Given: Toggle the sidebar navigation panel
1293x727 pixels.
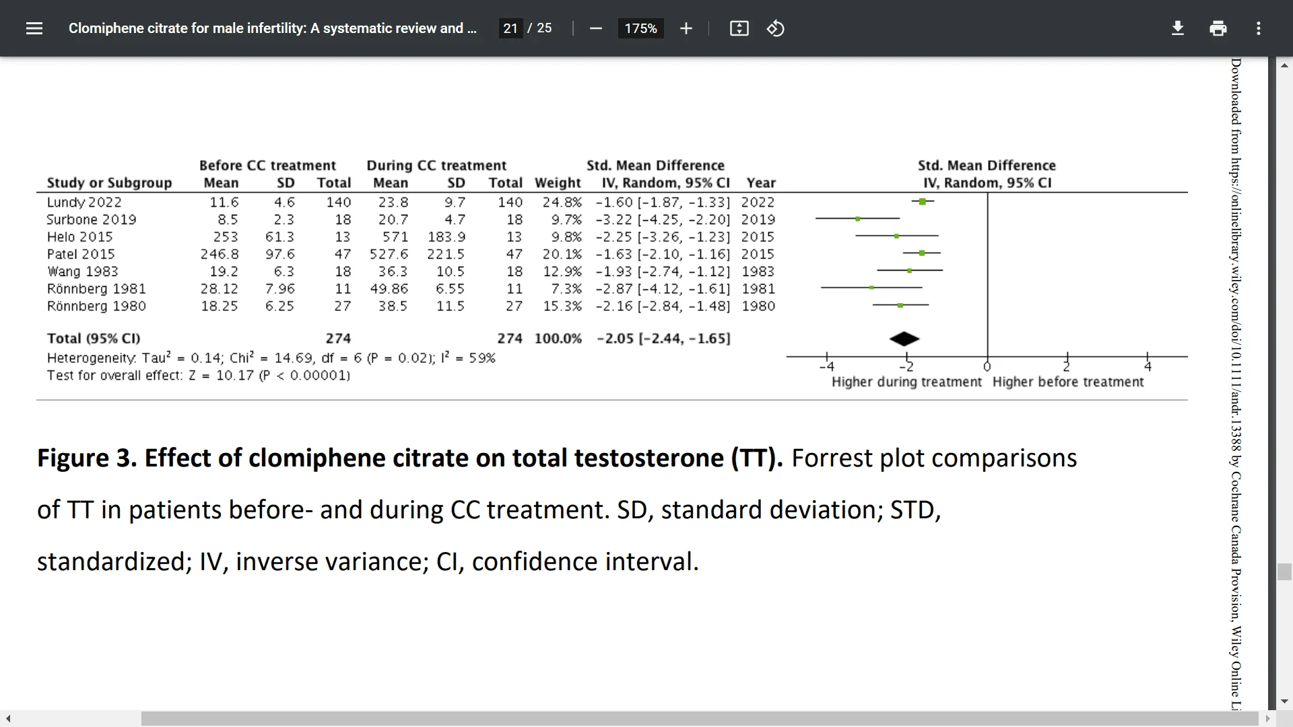Looking at the screenshot, I should (34, 28).
